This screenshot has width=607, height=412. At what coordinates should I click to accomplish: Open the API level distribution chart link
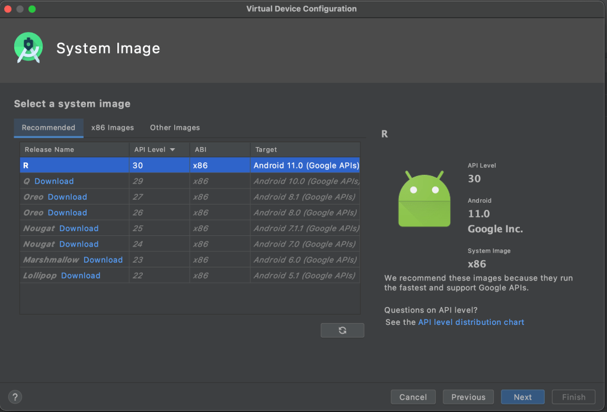point(471,322)
